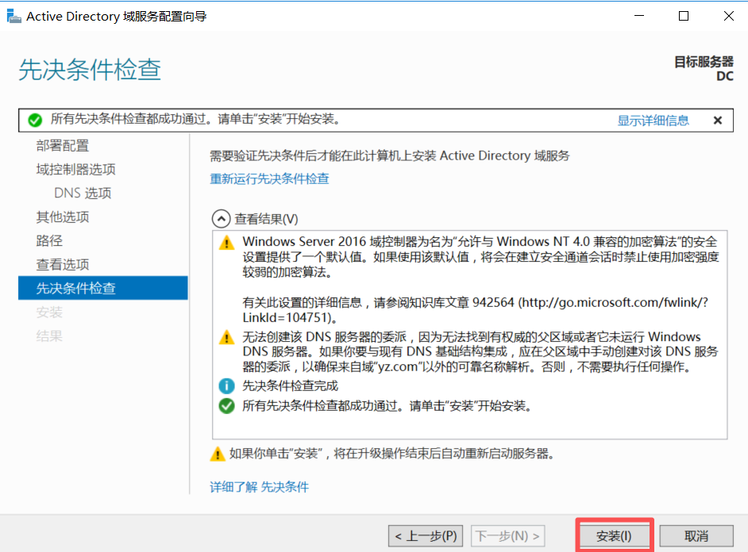Minimize the wizard window

(639, 16)
